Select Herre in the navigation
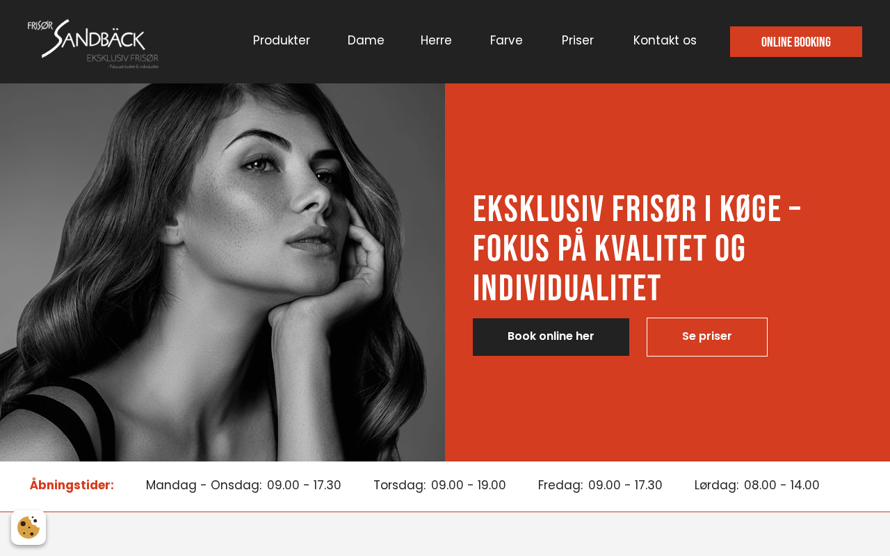The height and width of the screenshot is (556, 890). click(x=436, y=40)
